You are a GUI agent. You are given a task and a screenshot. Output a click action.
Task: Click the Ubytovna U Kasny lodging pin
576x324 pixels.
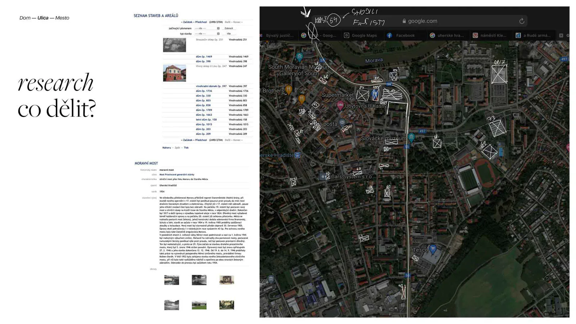click(x=340, y=105)
